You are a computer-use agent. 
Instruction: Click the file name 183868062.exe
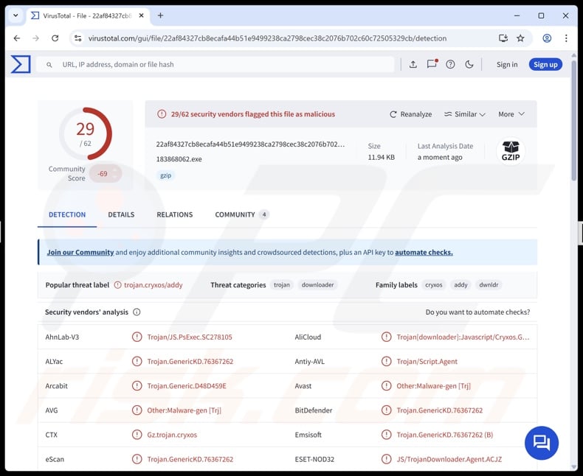coord(179,159)
